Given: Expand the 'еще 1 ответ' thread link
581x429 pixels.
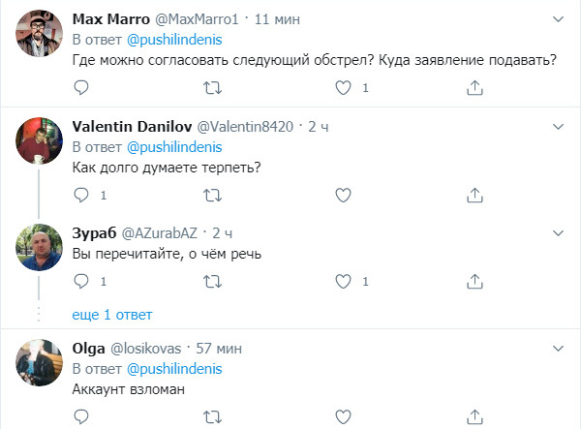Looking at the screenshot, I should 112,315.
